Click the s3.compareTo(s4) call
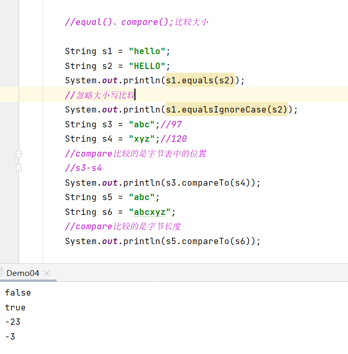Image resolution: width=348 pixels, height=354 pixels. pos(216,183)
